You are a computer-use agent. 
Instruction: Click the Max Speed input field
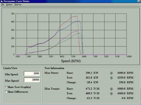tap(32, 80)
